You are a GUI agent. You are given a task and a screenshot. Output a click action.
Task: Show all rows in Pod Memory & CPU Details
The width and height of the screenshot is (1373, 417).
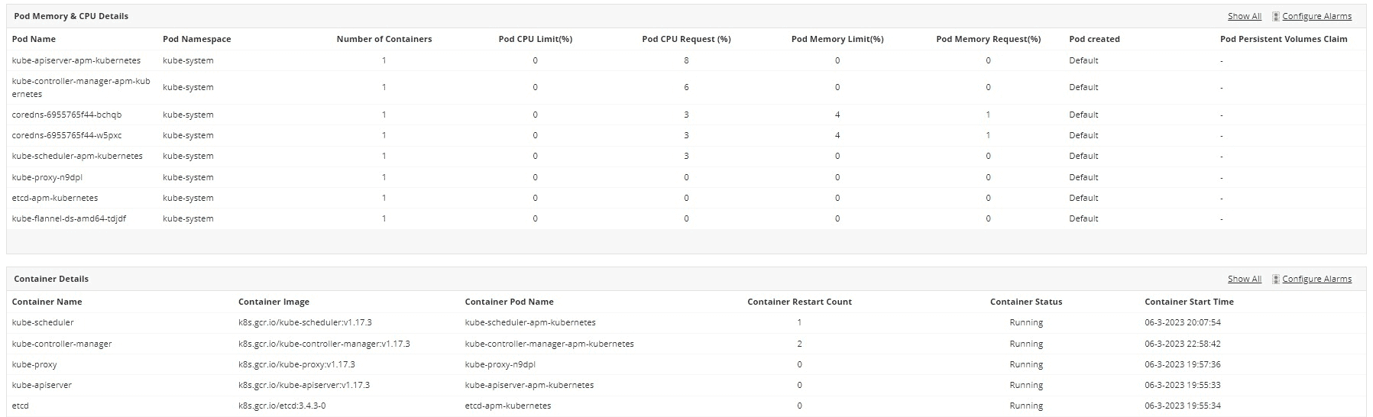pos(1244,16)
